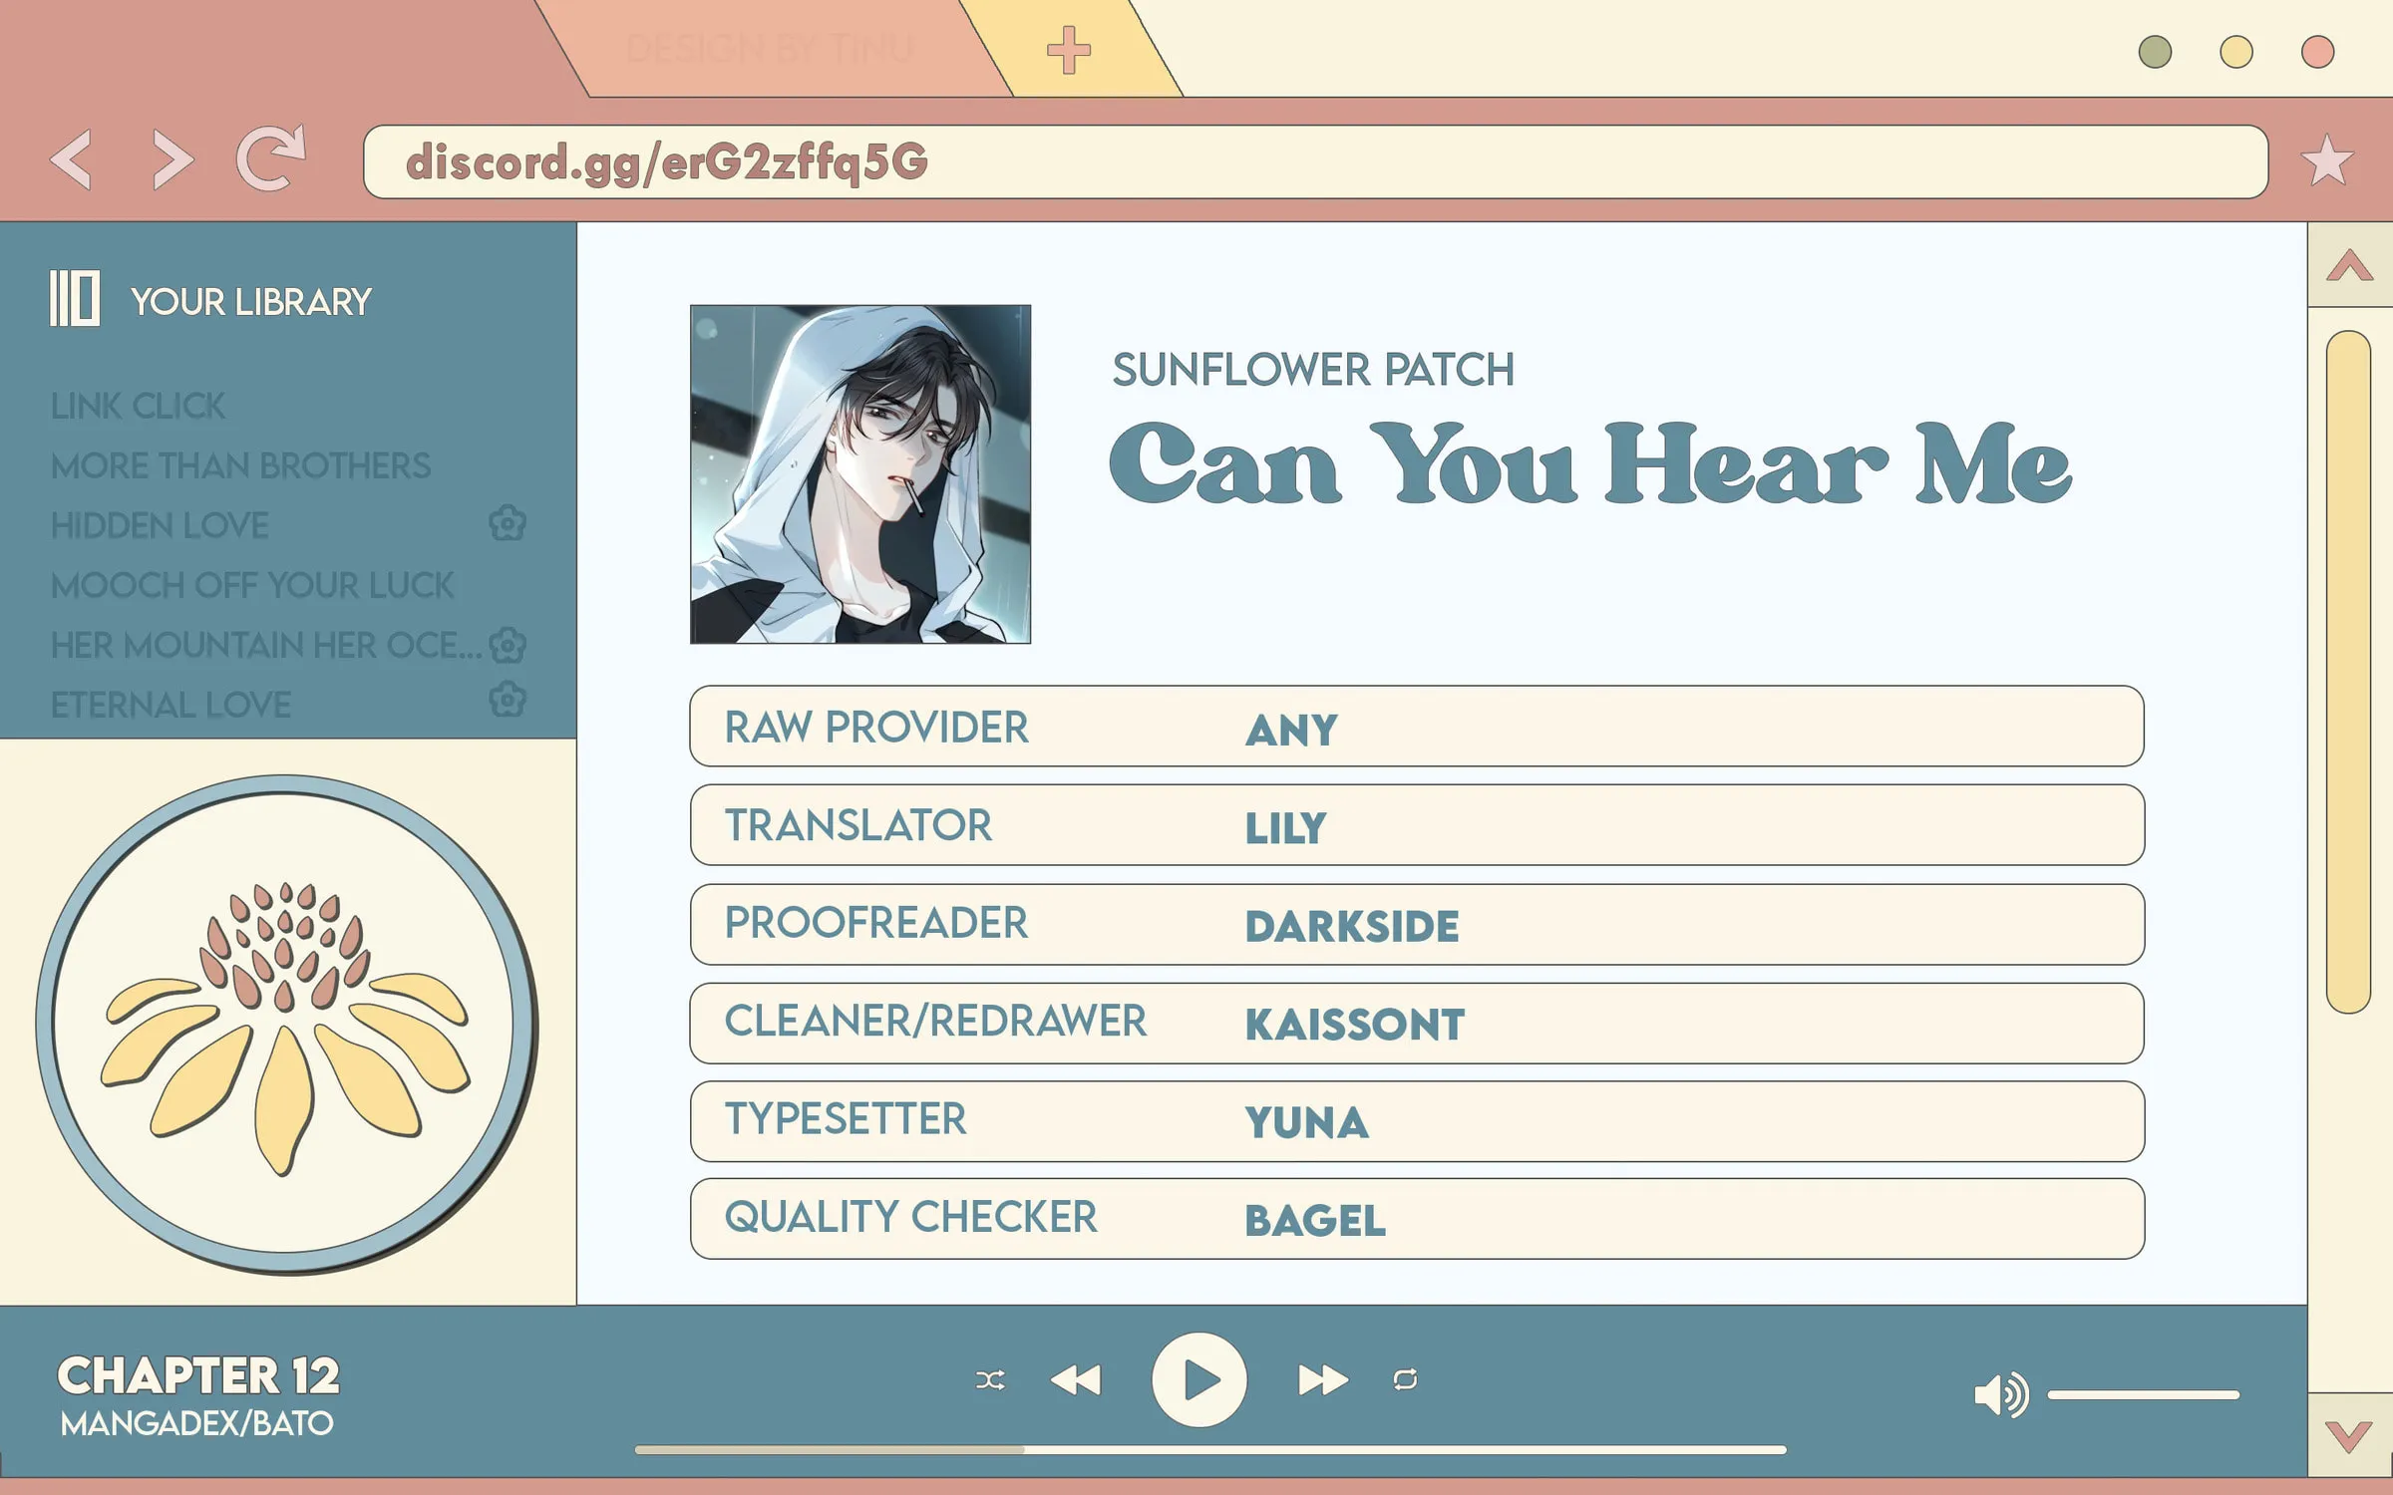This screenshot has height=1495, width=2393.
Task: Click the browser back arrow
Action: click(x=72, y=159)
